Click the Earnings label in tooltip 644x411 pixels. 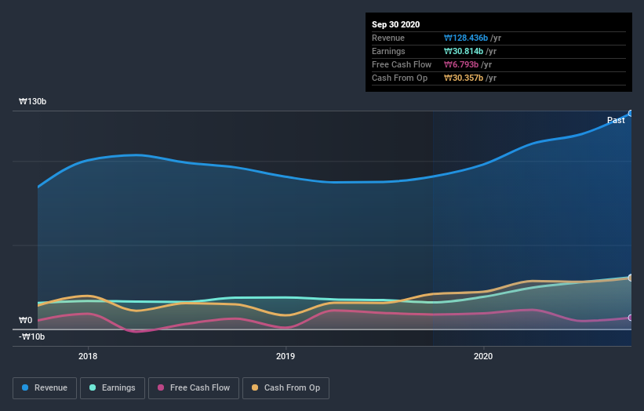tap(388, 51)
